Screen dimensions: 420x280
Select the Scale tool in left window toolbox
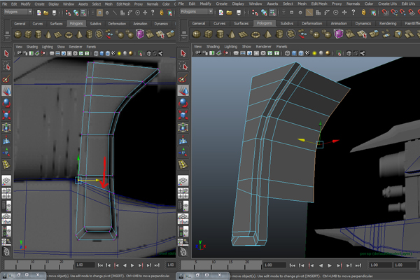pyautogui.click(x=6, y=115)
